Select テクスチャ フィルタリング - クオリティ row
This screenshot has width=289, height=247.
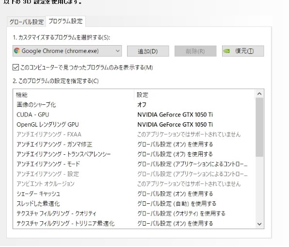click(x=134, y=214)
